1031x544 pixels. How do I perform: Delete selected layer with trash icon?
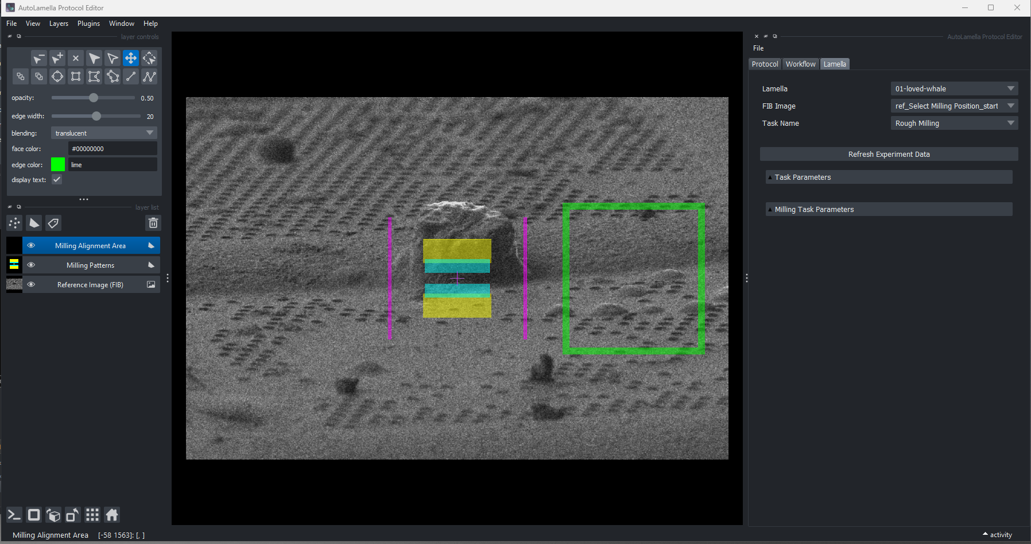click(x=153, y=223)
